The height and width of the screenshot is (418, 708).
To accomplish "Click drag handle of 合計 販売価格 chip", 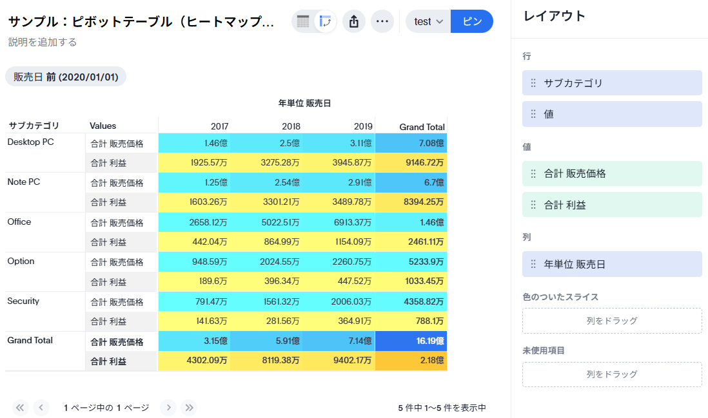I will tap(533, 173).
